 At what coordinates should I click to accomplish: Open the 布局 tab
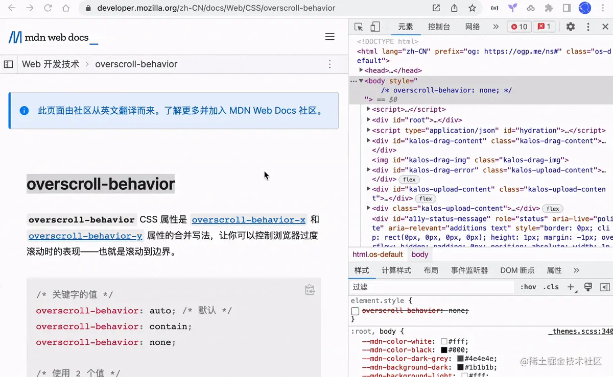431,270
